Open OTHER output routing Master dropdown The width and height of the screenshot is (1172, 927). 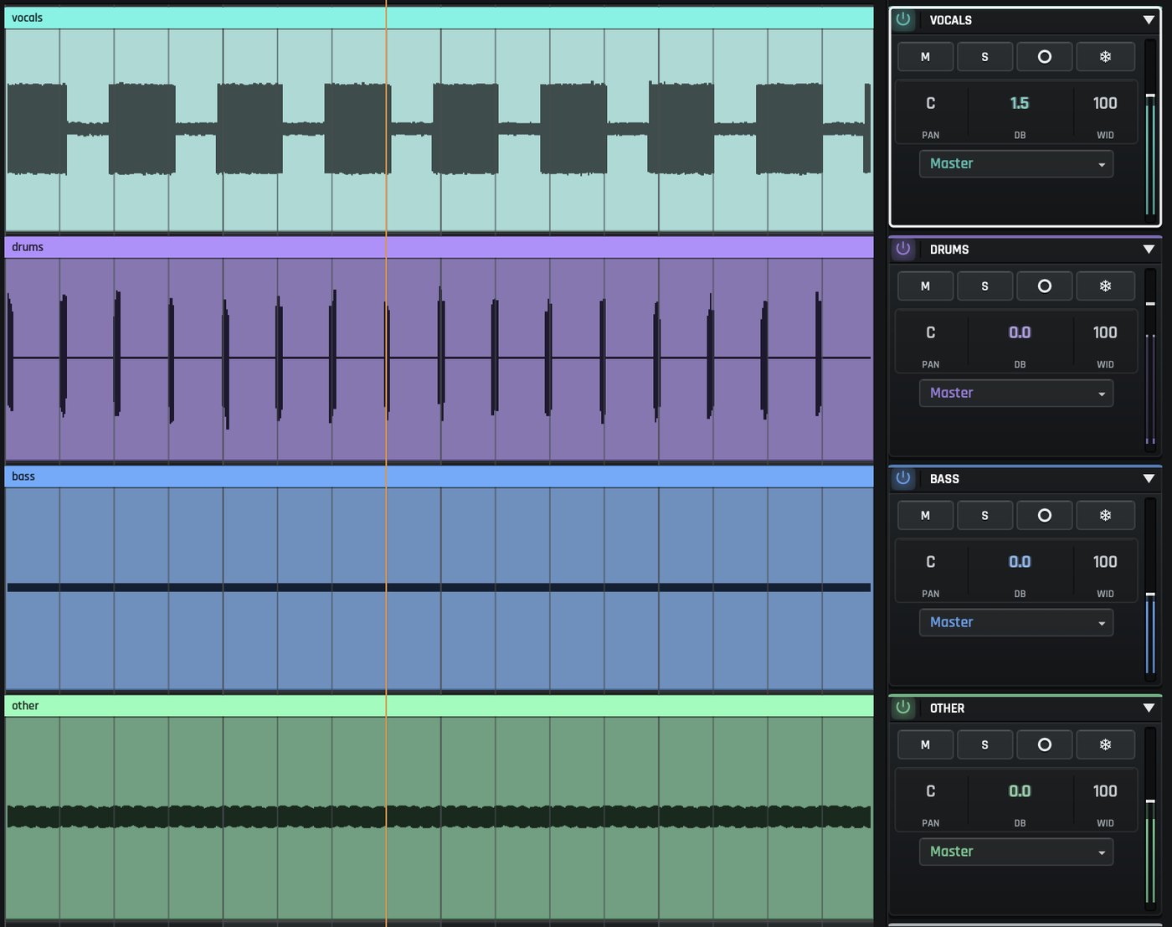[1016, 852]
